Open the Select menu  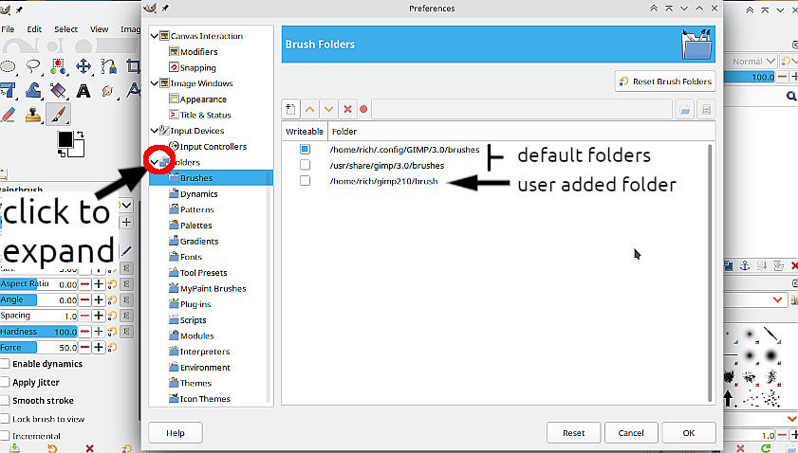pos(65,29)
